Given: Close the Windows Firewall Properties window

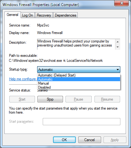Looking at the screenshot, I should click(x=122, y=3).
